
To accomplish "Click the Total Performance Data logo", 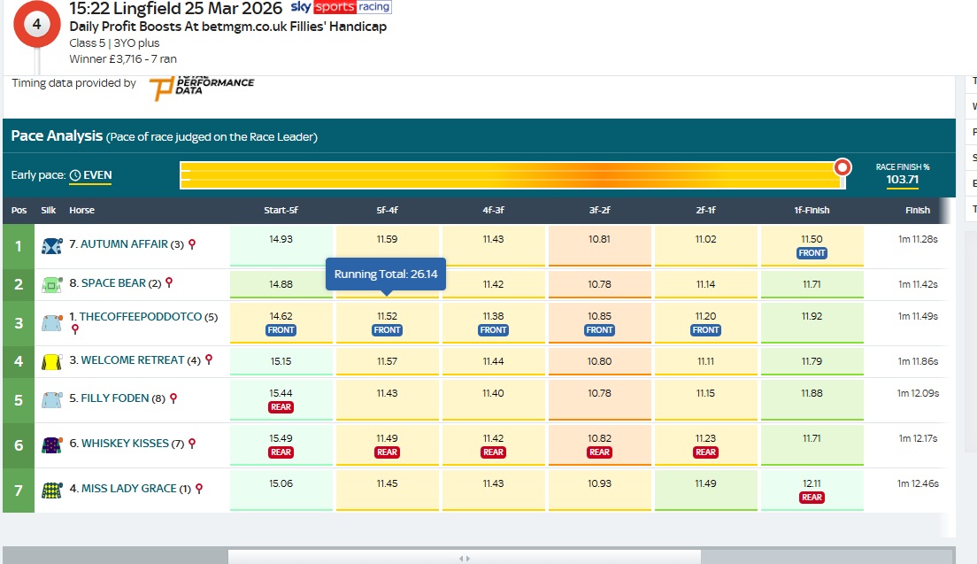I will click(x=201, y=86).
